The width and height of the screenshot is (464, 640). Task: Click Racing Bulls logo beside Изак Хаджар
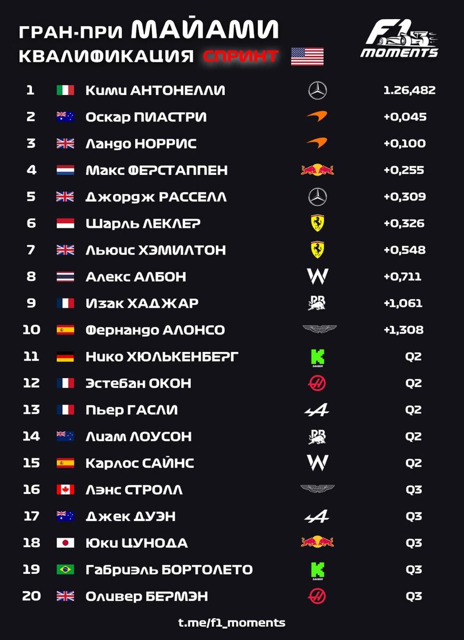[318, 303]
